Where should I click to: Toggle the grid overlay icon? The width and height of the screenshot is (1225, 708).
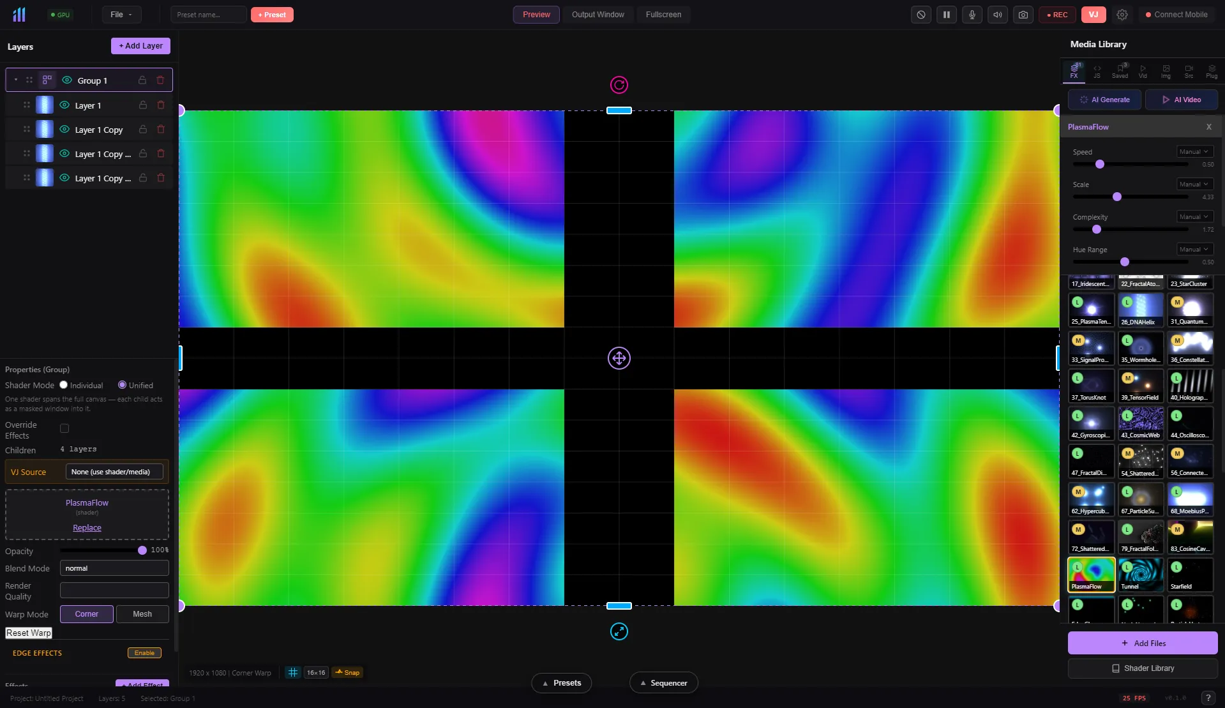(293, 672)
